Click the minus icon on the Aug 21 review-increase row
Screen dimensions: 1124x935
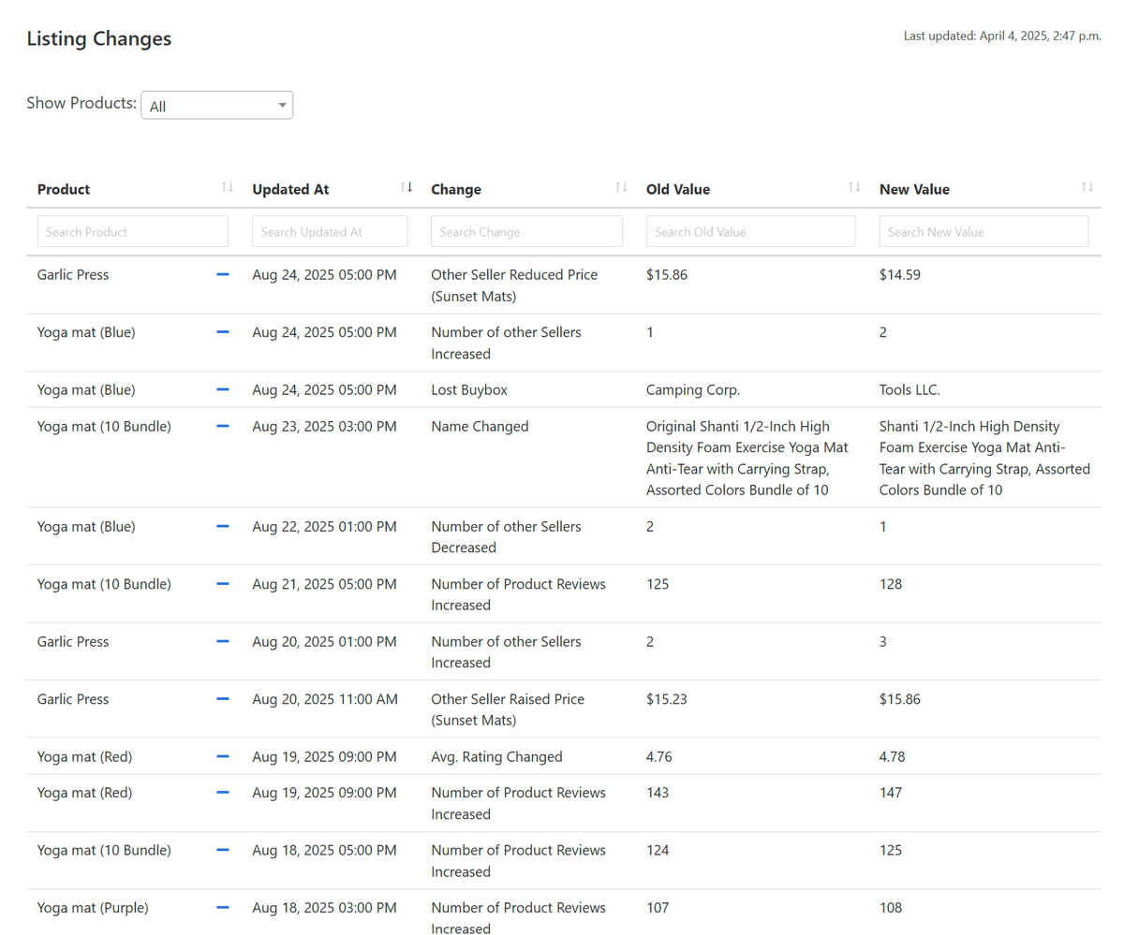click(x=222, y=583)
